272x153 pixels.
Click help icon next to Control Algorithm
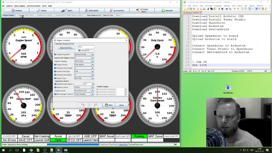[55, 54]
